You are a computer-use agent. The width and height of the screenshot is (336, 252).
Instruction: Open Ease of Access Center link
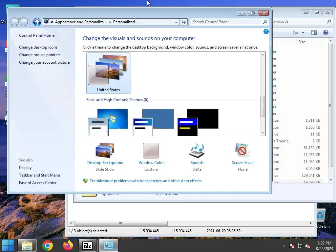coord(38,182)
